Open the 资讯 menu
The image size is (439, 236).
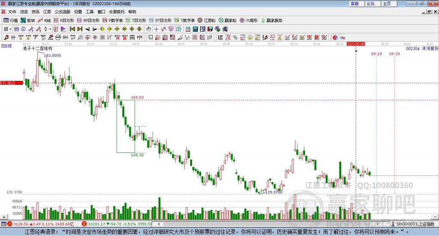click(x=36, y=12)
